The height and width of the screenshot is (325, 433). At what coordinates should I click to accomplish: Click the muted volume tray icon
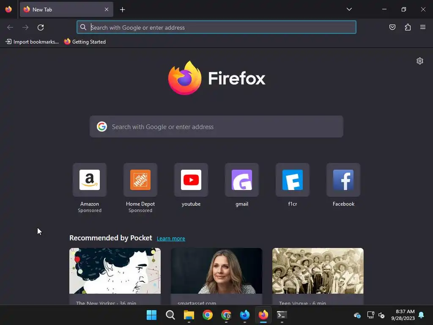(381, 315)
